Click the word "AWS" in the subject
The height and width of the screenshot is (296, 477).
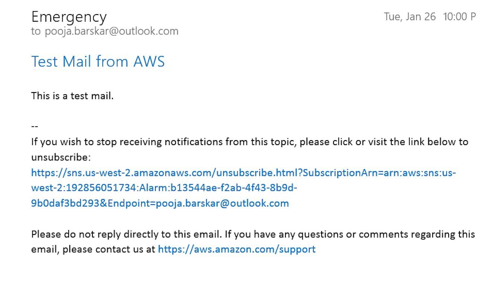(149, 62)
